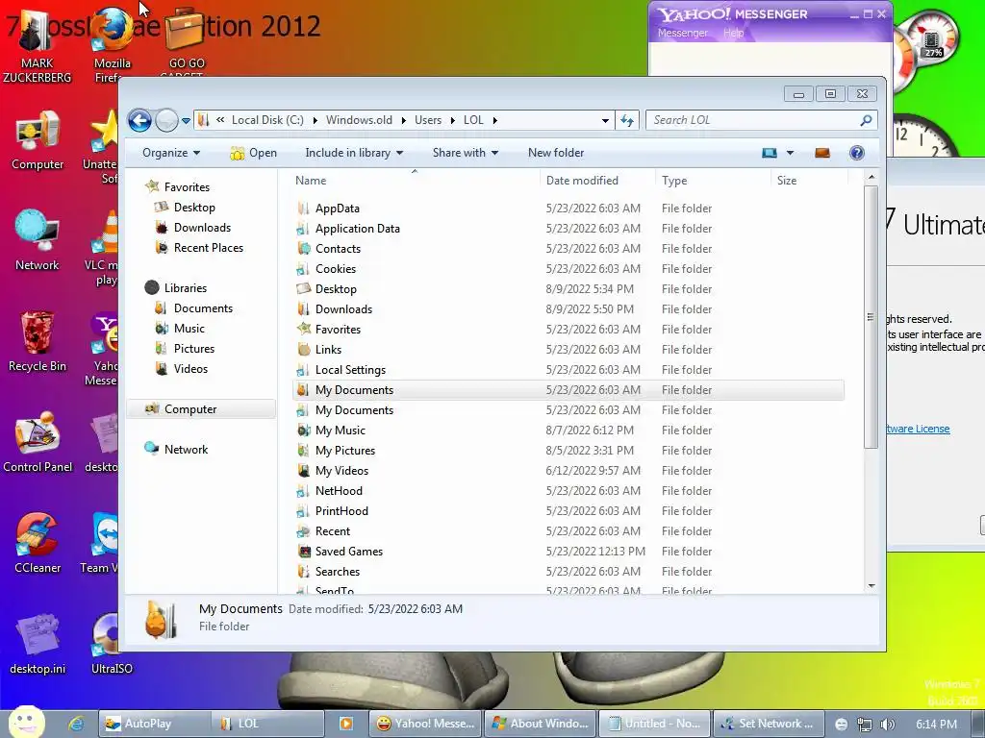The image size is (985, 738).
Task: Click the file list vertical scrollbar thumb
Action: click(871, 317)
